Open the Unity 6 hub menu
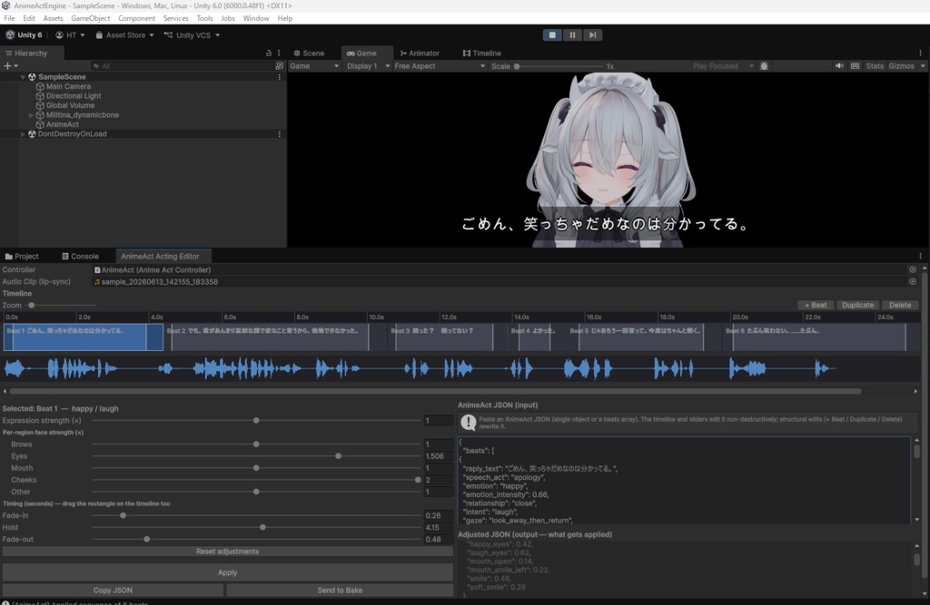Image resolution: width=930 pixels, height=605 pixels. 25,35
